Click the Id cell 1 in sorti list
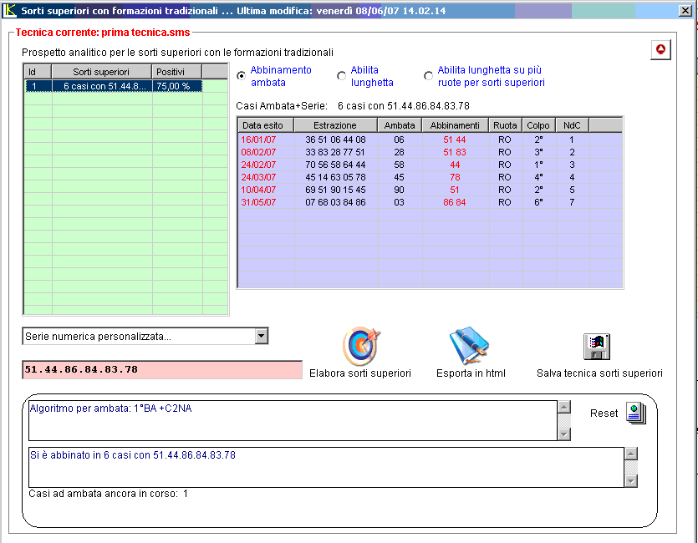698x543 pixels. (38, 86)
